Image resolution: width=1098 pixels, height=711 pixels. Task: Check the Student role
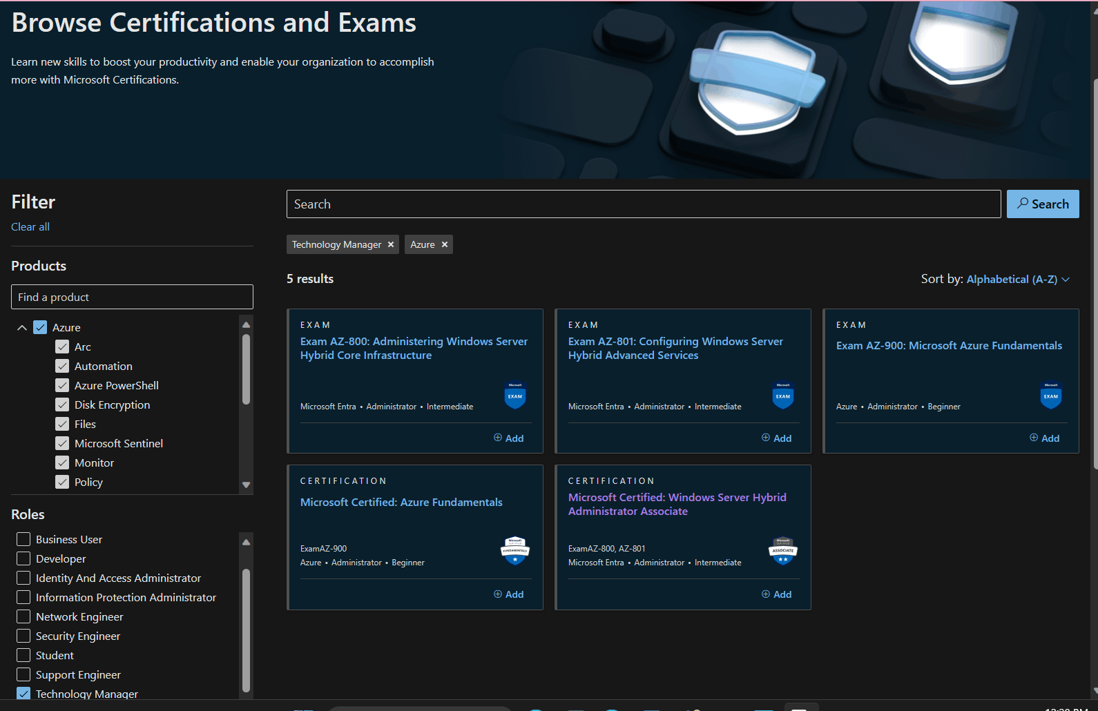tap(23, 655)
